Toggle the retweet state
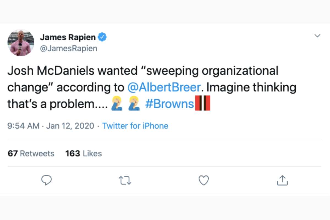Viewport: 330px width, 220px height. pos(125,180)
